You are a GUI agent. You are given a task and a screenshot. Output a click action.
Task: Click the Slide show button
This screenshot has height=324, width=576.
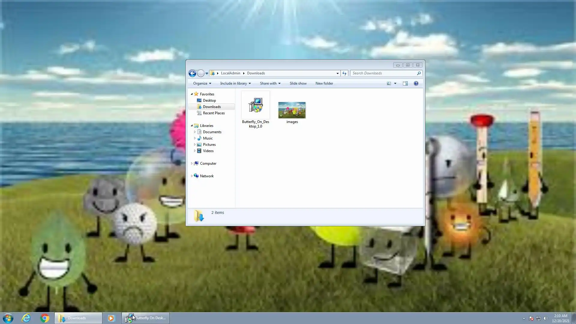(298, 83)
